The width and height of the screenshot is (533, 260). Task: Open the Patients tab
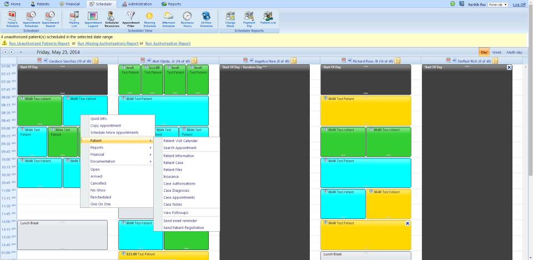(x=40, y=4)
